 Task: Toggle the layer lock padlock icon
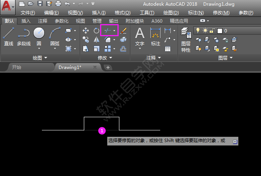click(x=213, y=31)
